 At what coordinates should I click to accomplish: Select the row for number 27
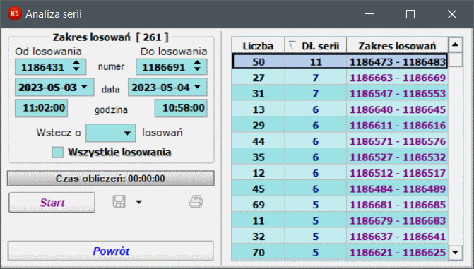340,78
